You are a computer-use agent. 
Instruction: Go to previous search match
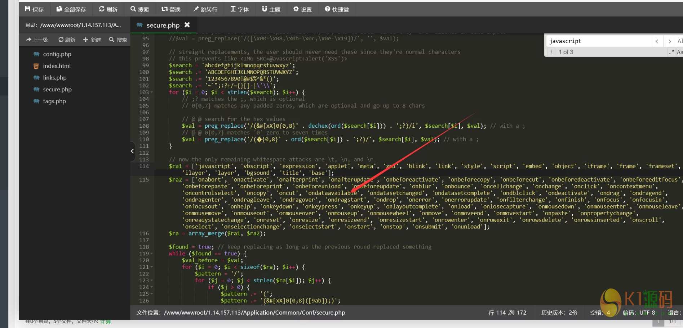coord(657,41)
